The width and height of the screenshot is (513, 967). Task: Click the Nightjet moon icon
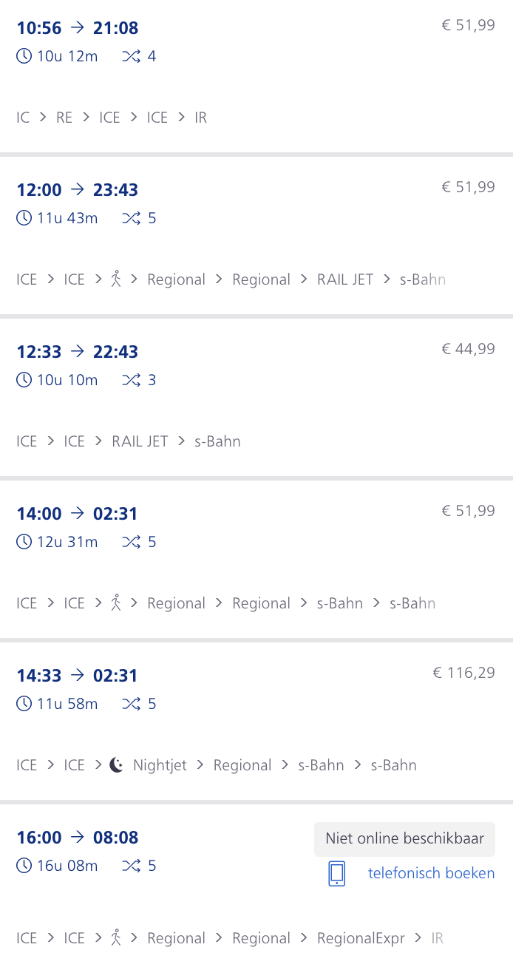(x=116, y=765)
